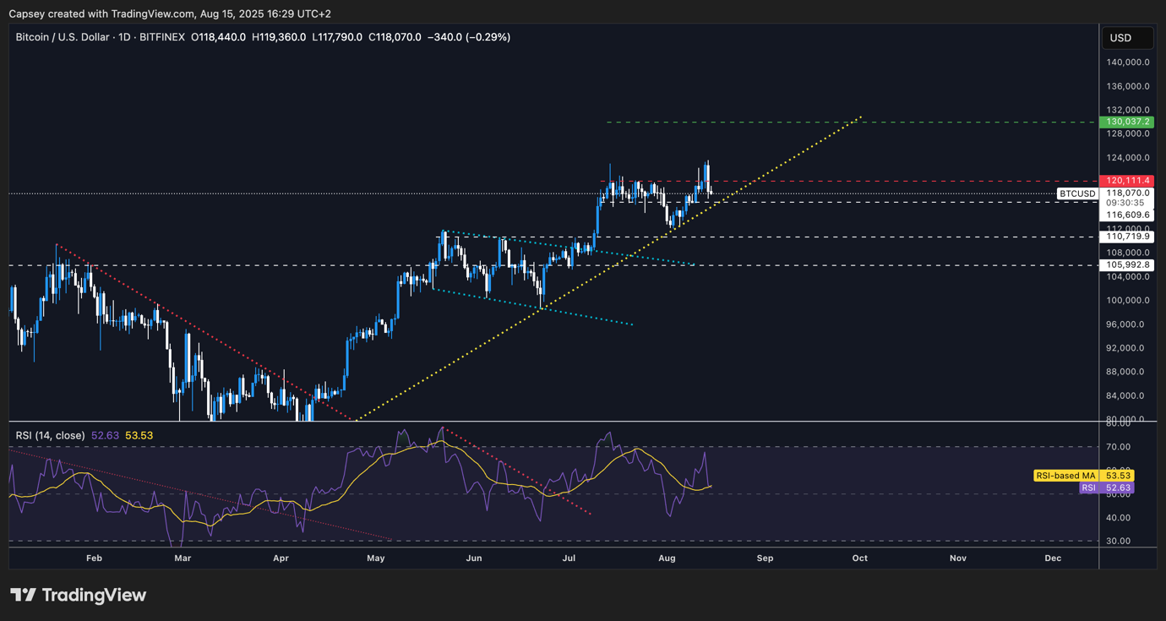The width and height of the screenshot is (1166, 621).
Task: Open the RSI (14, close) indicator legend
Action: 50,435
